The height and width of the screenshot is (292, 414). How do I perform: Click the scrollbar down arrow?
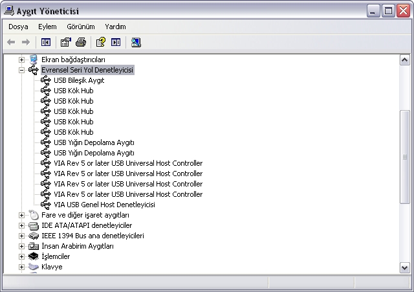(x=405, y=267)
